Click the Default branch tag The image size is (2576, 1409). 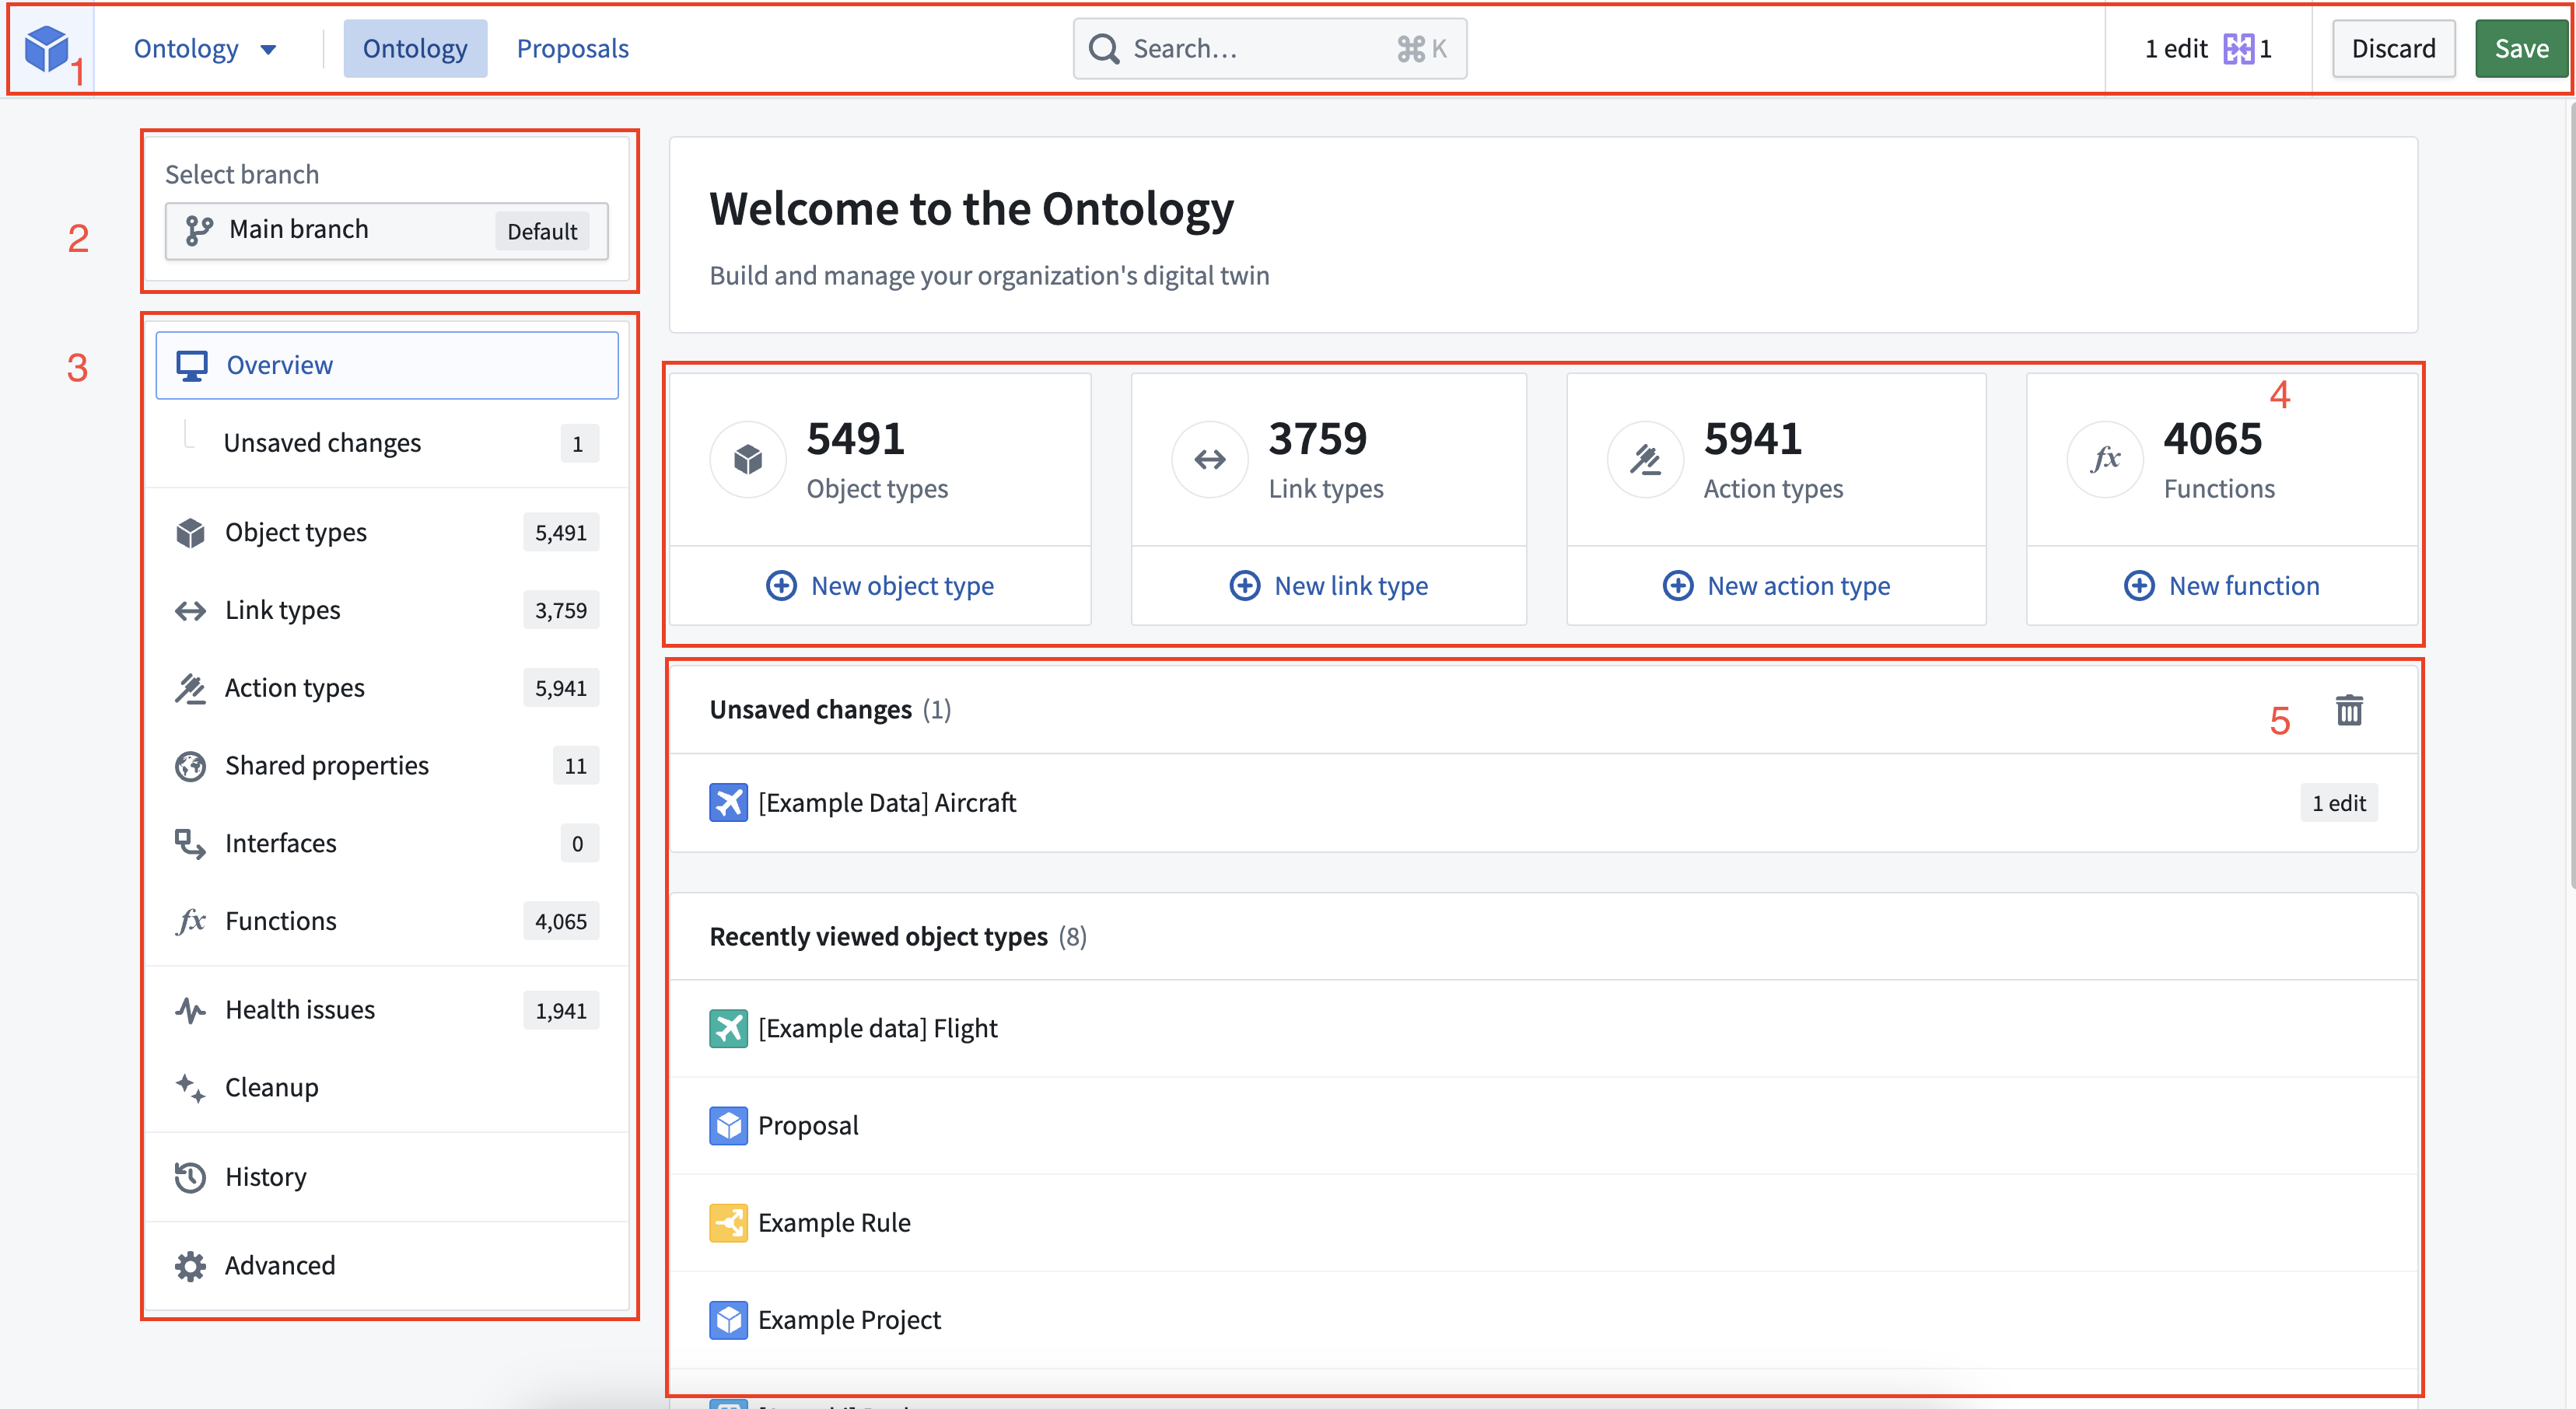tap(542, 231)
